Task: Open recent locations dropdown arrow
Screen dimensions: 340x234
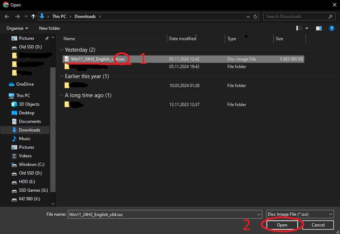Action: click(x=26, y=16)
